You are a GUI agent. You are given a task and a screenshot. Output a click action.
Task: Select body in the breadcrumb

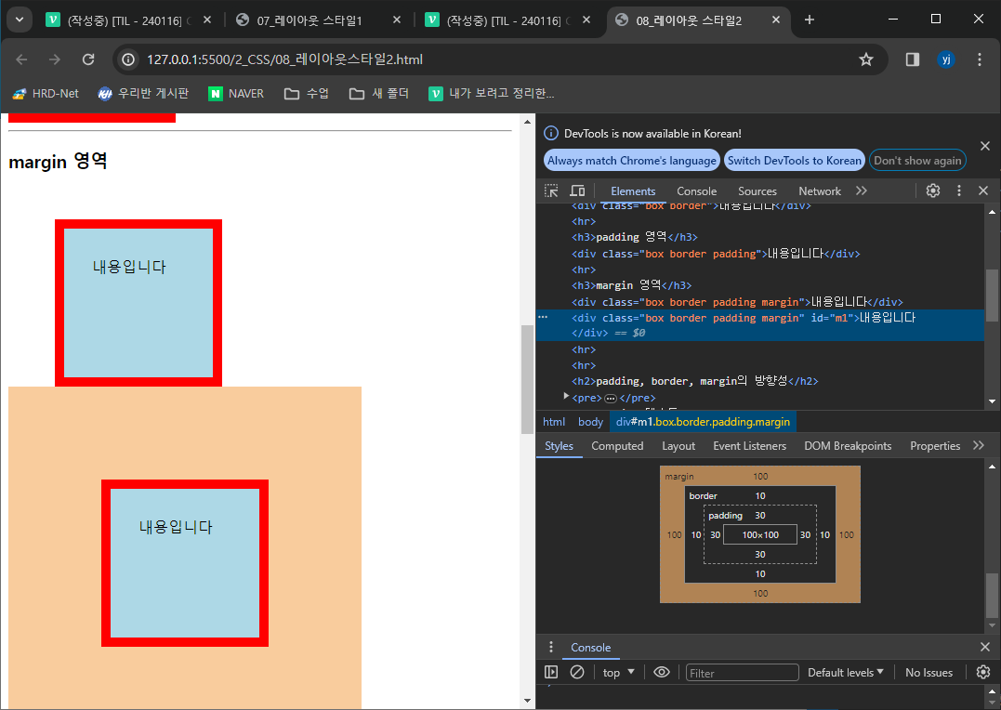[x=590, y=422]
